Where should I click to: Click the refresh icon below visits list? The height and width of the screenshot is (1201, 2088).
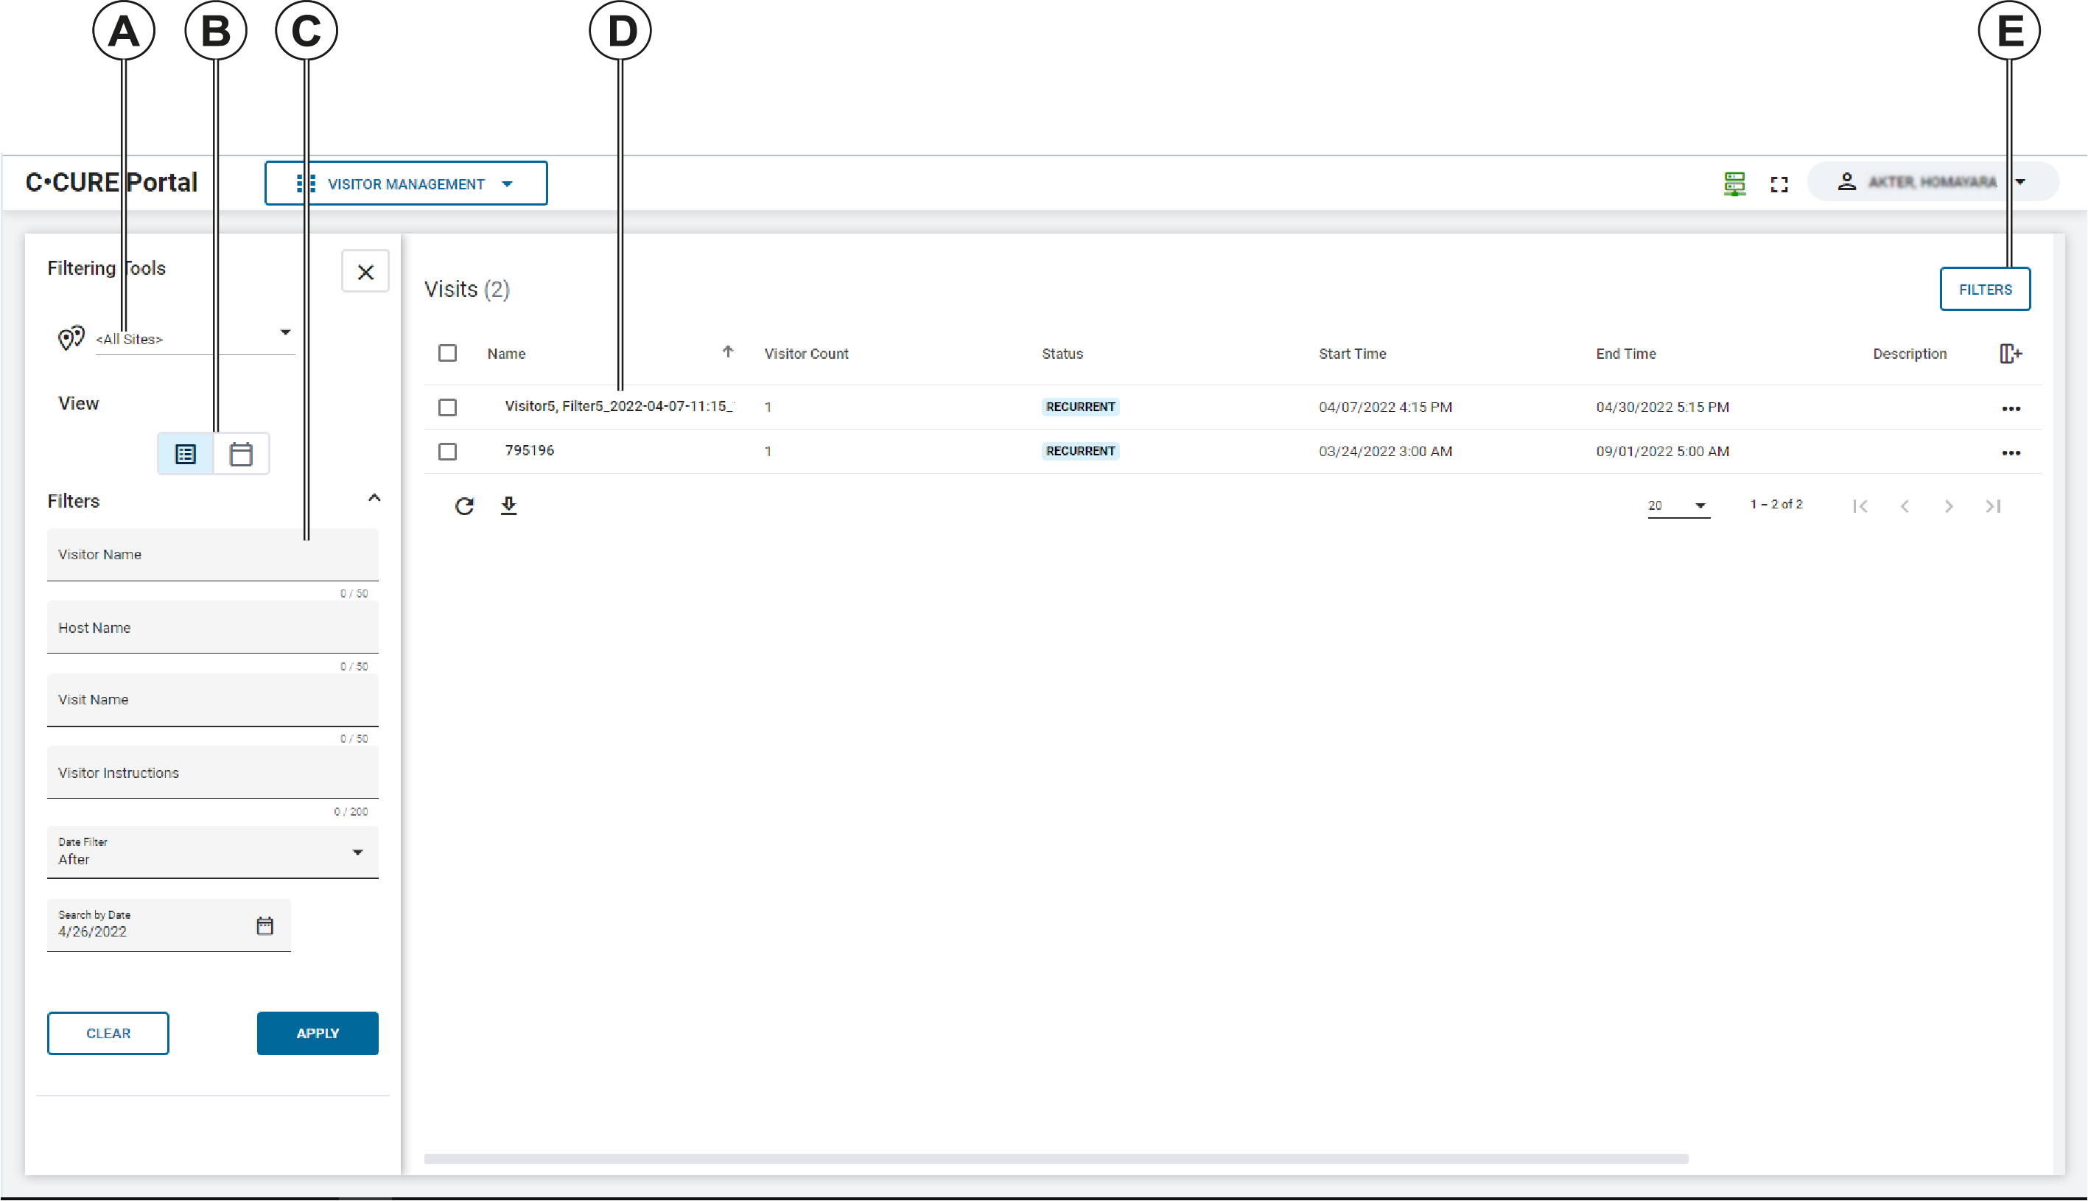coord(463,505)
